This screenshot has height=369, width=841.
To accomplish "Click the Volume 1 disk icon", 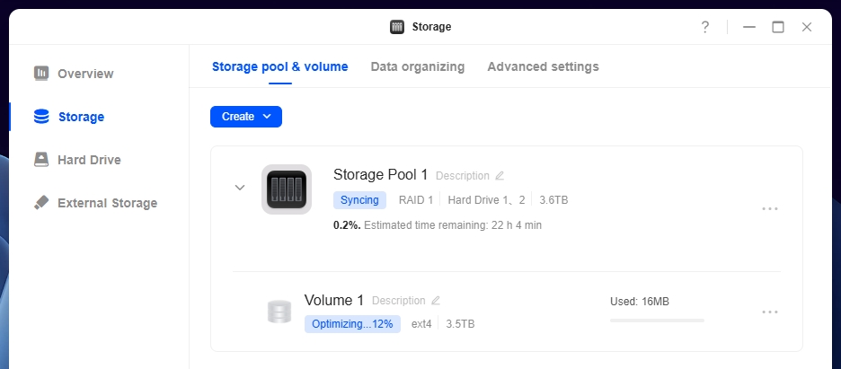I will [x=279, y=312].
